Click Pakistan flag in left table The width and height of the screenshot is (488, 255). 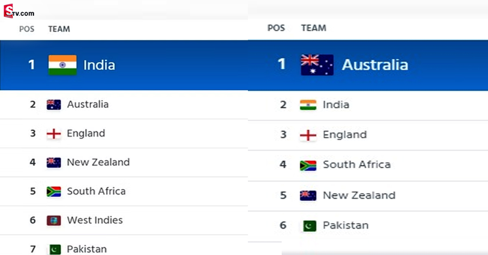coord(54,249)
